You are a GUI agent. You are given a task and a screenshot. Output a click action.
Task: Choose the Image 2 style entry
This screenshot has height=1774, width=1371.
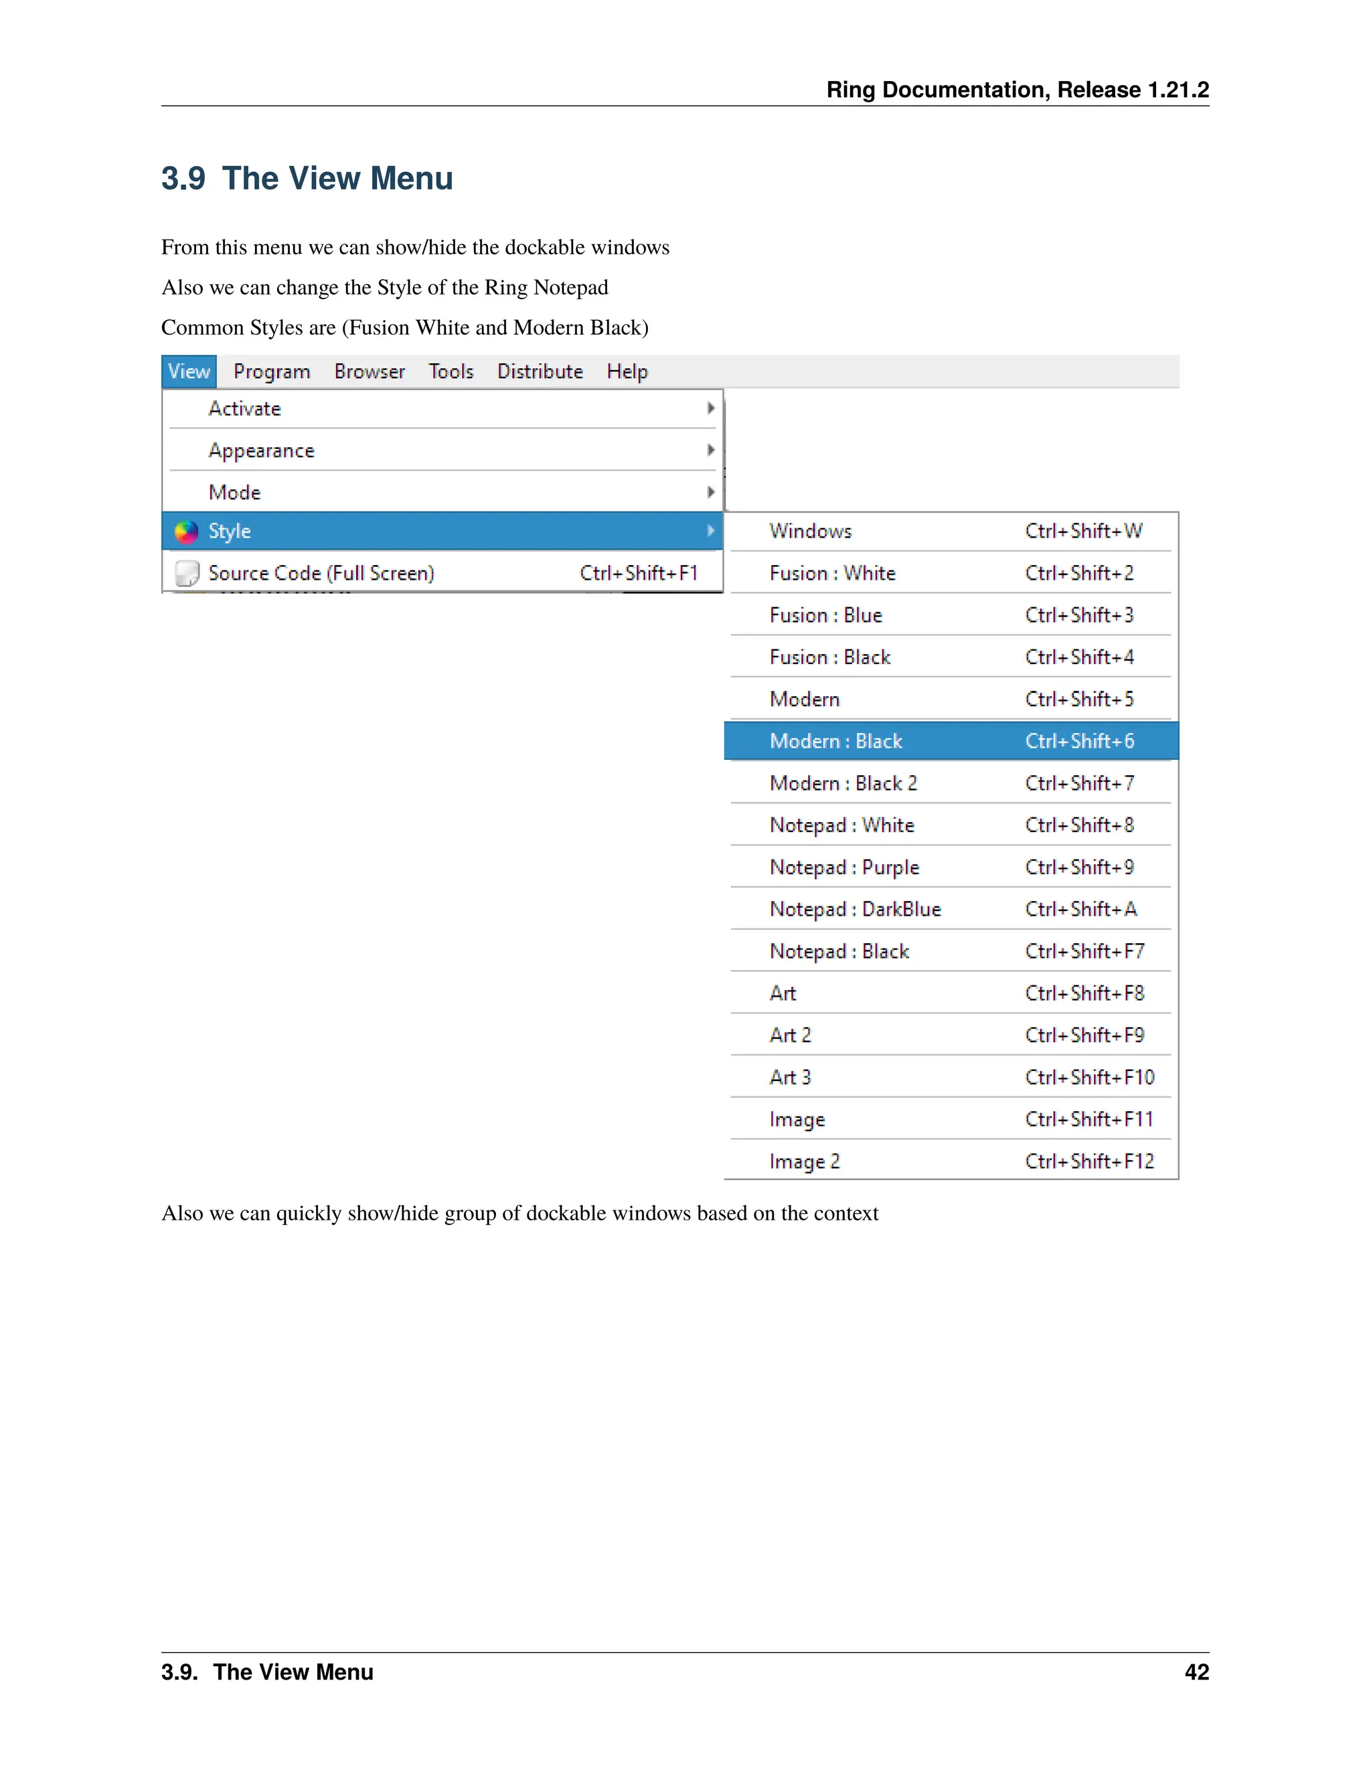[x=804, y=1161]
